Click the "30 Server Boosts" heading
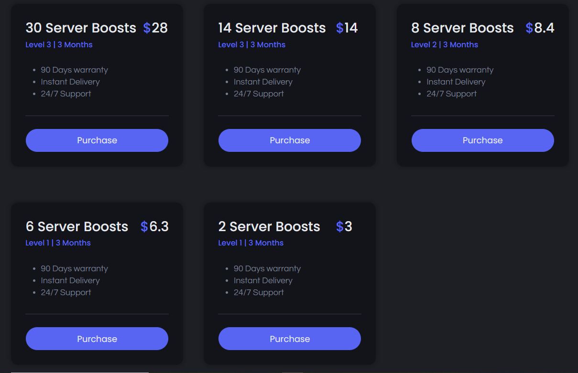The image size is (578, 373). click(x=80, y=28)
